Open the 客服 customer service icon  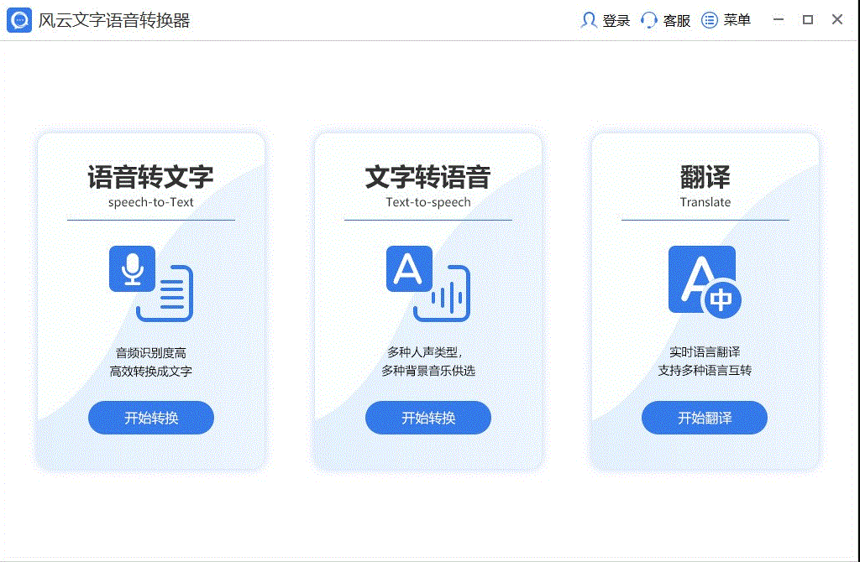(648, 19)
